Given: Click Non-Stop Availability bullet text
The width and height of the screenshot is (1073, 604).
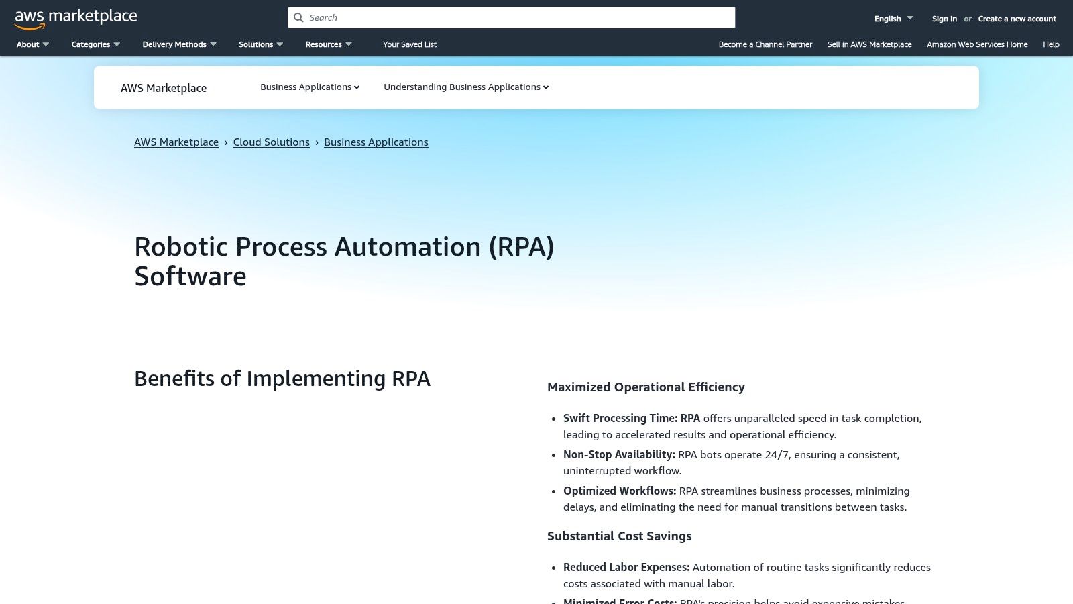Looking at the screenshot, I should point(731,462).
